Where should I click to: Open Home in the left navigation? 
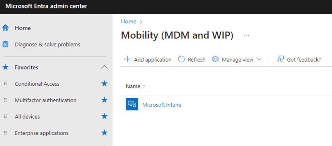coord(23,28)
